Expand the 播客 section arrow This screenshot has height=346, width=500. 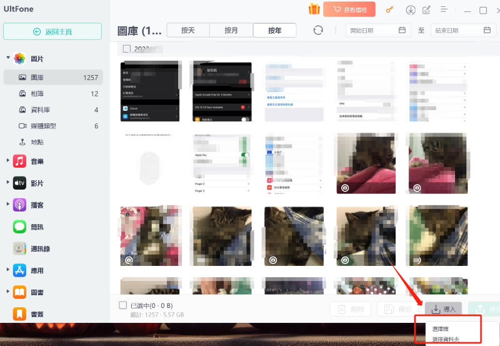[8, 203]
